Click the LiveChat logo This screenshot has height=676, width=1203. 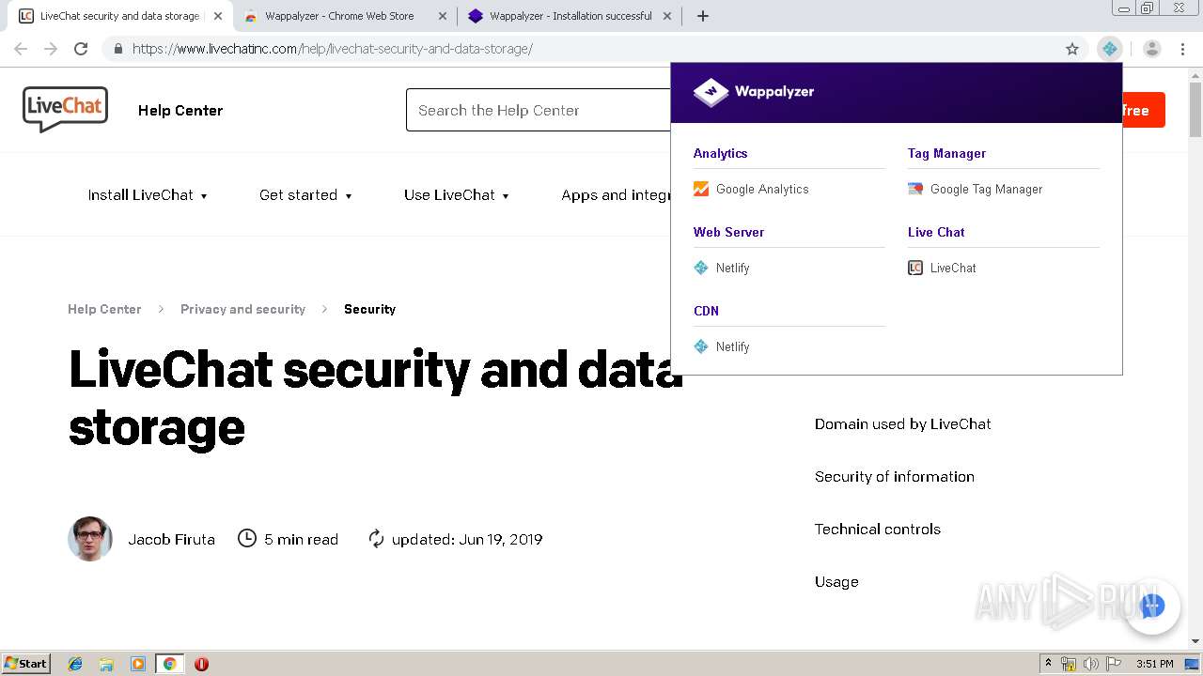tap(65, 109)
